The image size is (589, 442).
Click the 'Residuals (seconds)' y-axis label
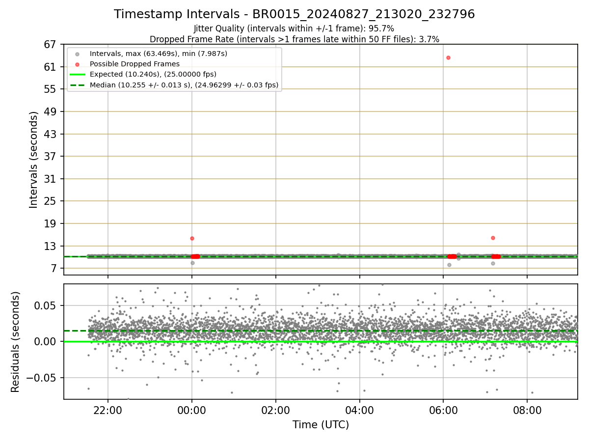click(x=15, y=342)
